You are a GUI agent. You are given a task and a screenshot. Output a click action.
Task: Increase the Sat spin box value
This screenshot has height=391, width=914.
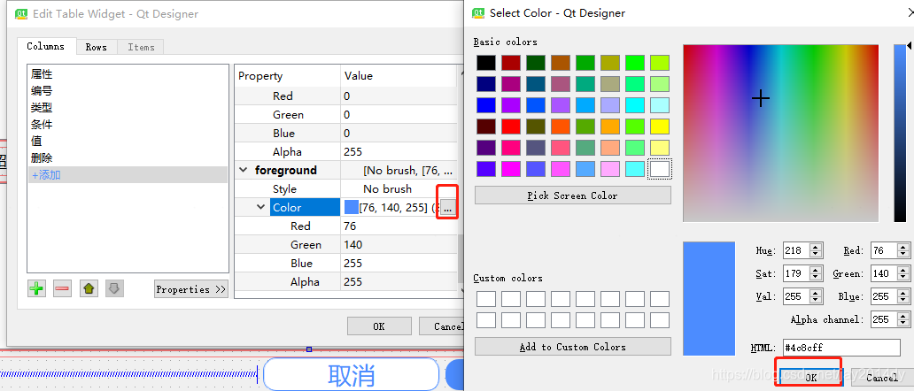(x=816, y=270)
